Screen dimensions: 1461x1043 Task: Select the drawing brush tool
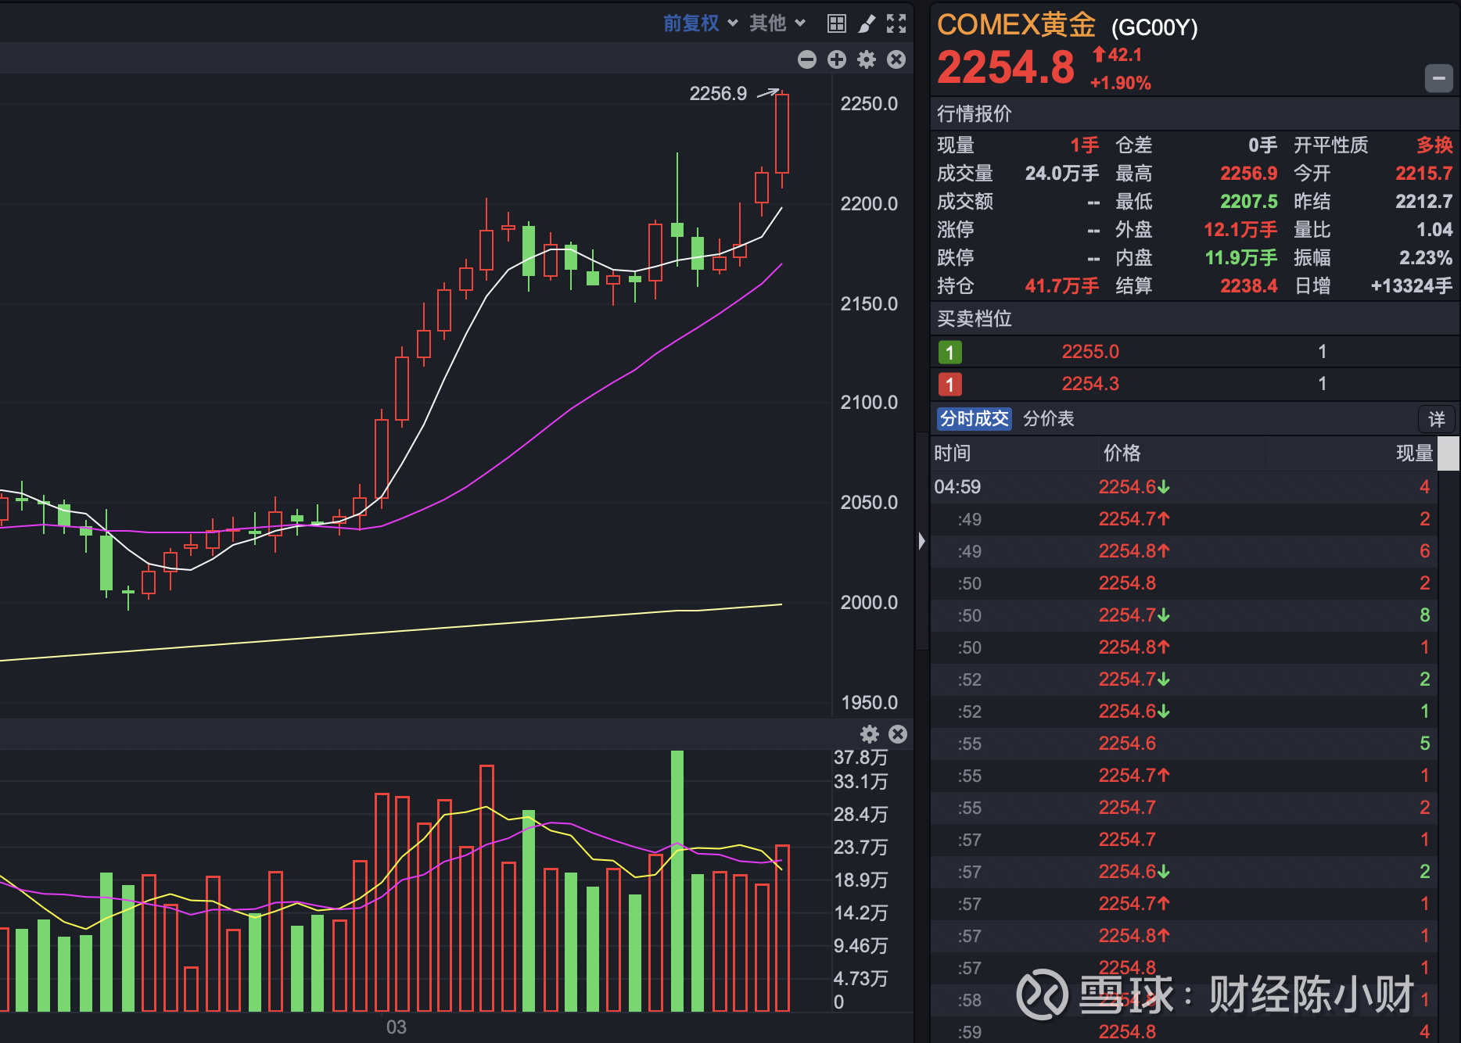pyautogui.click(x=866, y=23)
